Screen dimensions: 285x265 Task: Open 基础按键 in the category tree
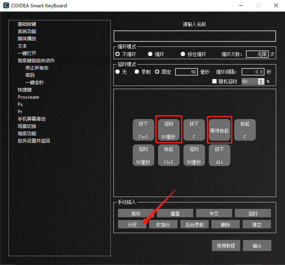click(x=27, y=24)
